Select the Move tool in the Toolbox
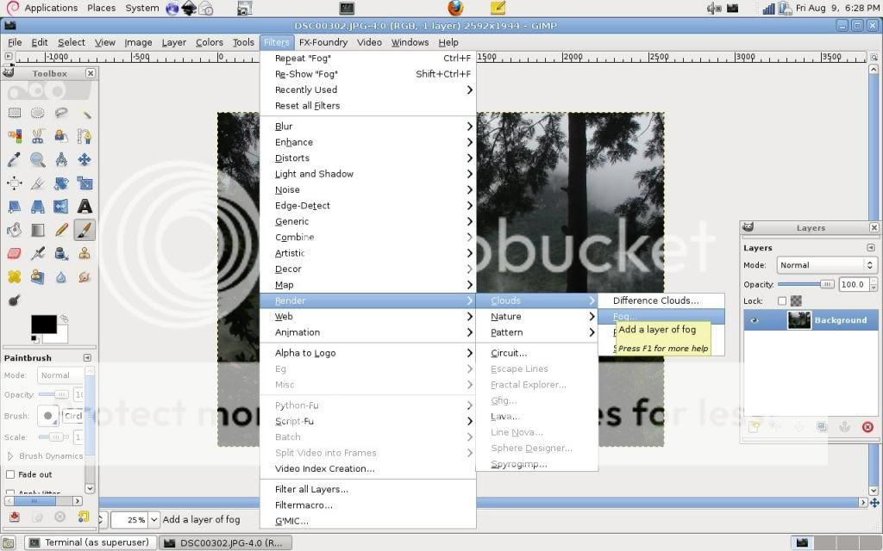Viewport: 883px width, 551px height. pyautogui.click(x=84, y=159)
